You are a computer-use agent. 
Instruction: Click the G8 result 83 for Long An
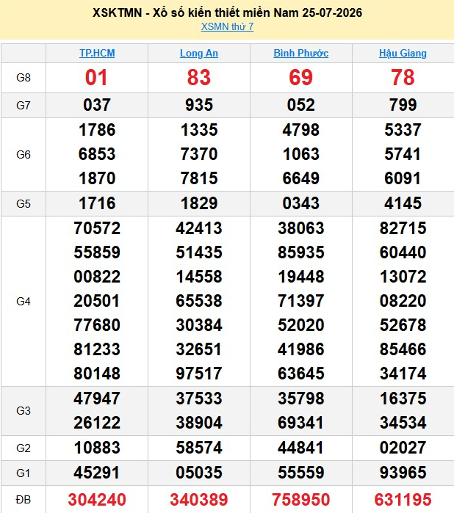click(199, 78)
